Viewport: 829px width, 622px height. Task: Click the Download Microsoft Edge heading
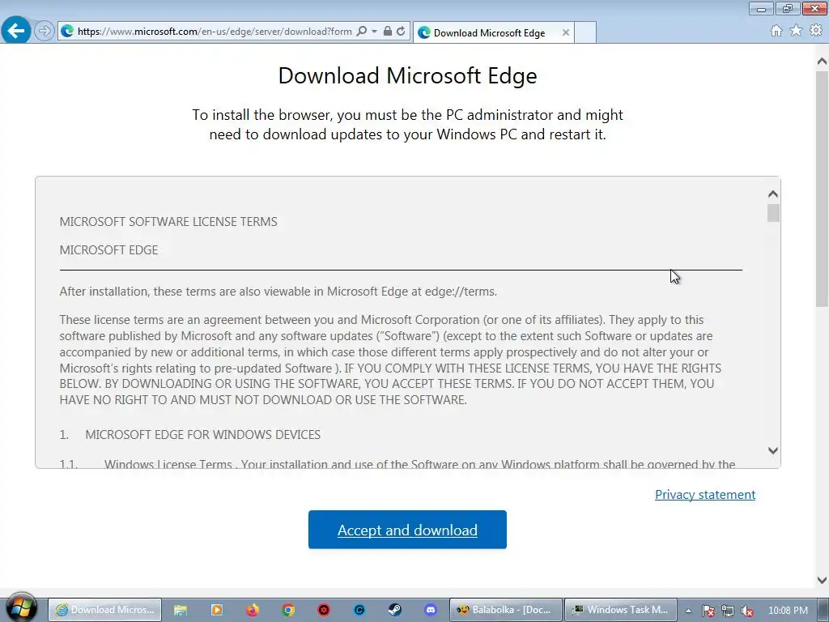pos(408,75)
